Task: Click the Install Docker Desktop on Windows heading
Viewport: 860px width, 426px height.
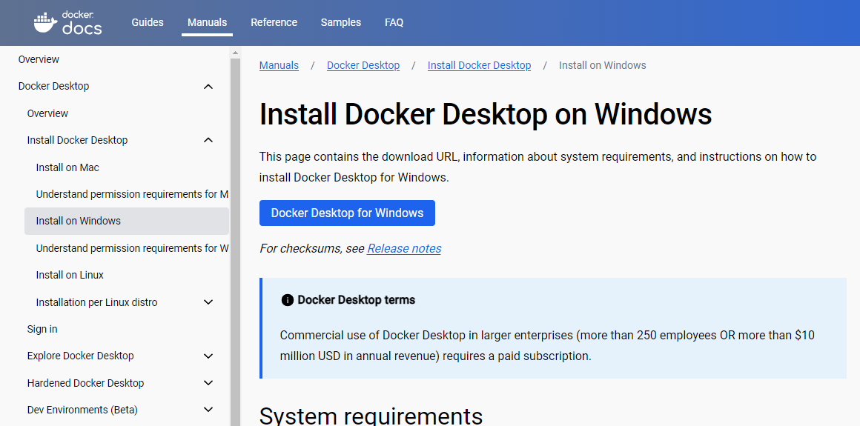Action: tap(486, 114)
